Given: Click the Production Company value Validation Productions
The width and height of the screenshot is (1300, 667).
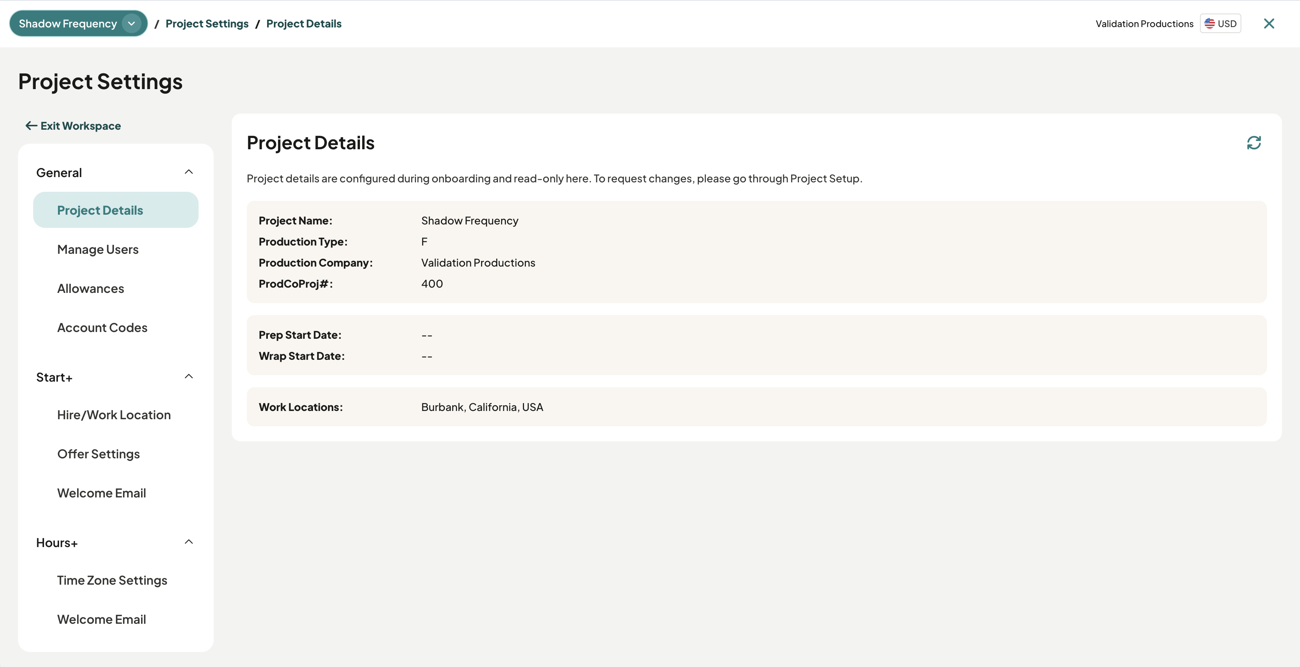Looking at the screenshot, I should (478, 263).
